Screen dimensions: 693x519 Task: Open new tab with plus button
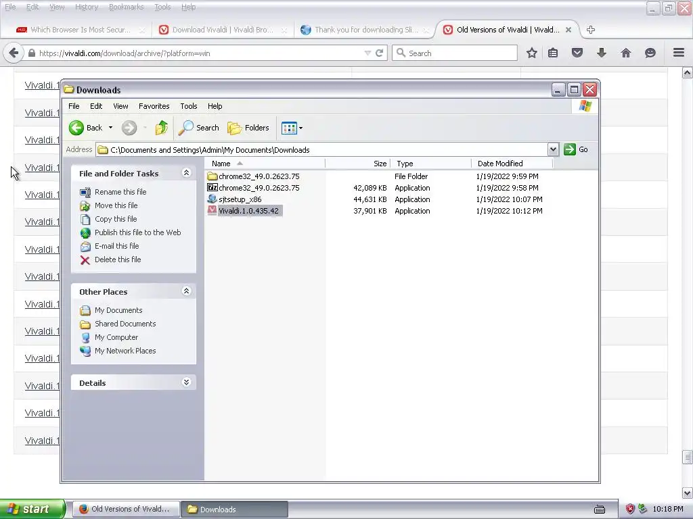[590, 30]
